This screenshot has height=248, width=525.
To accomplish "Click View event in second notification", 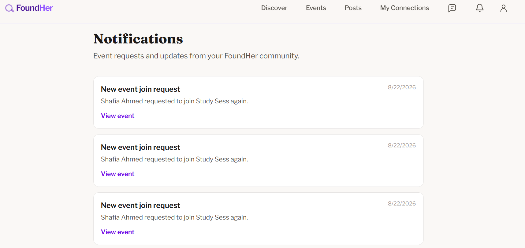I will tap(117, 174).
